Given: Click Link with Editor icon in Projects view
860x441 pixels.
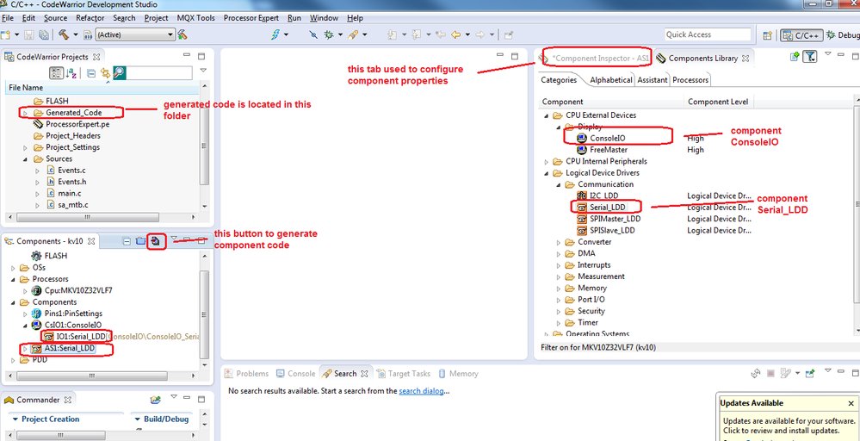Looking at the screenshot, I should pyautogui.click(x=105, y=72).
